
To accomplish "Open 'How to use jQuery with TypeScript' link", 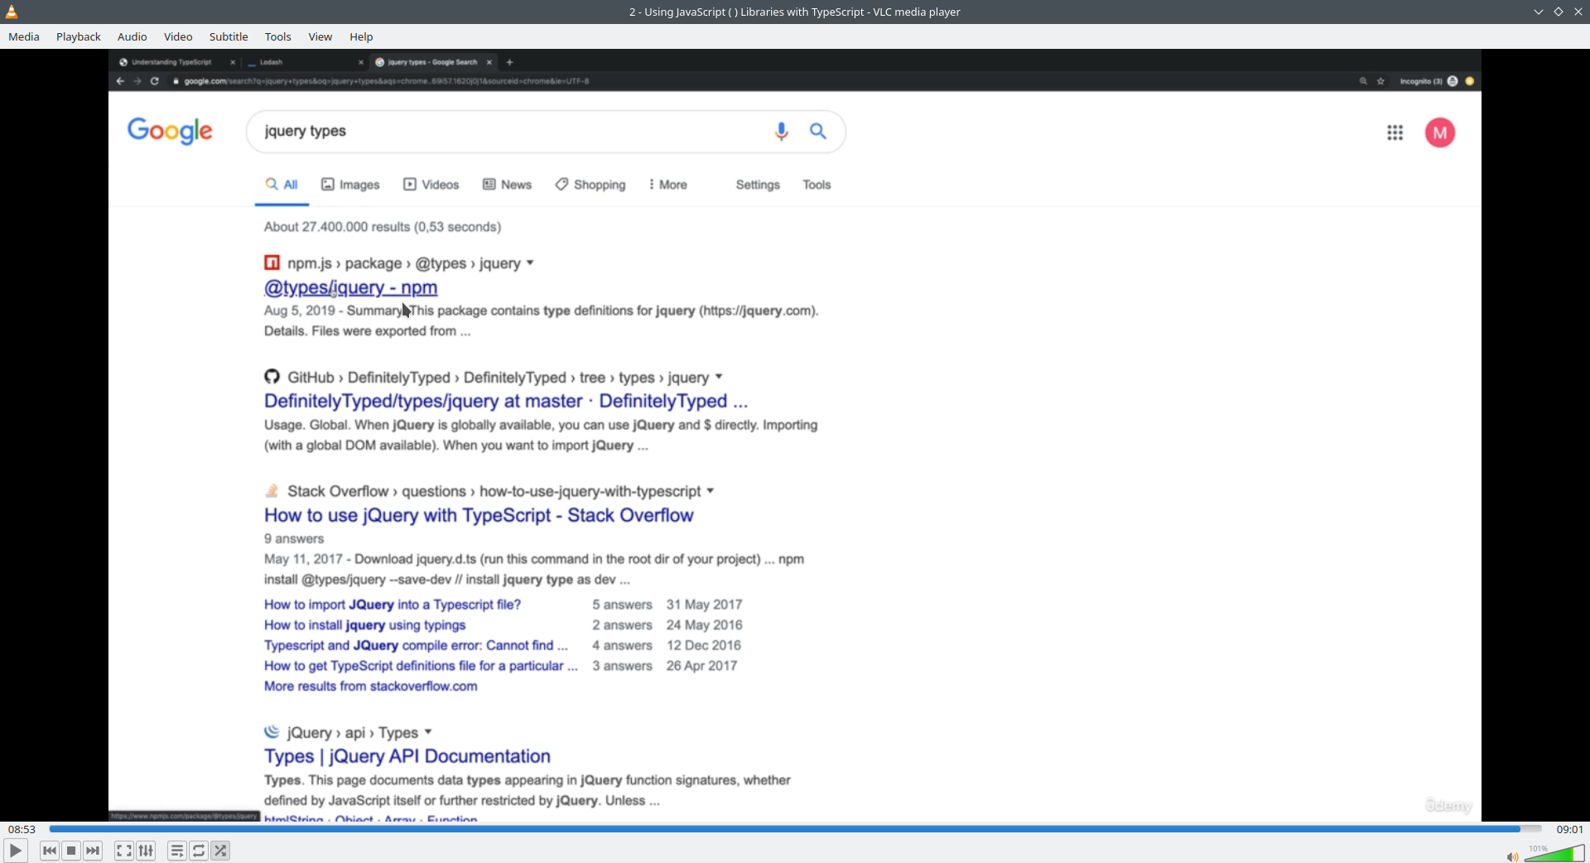I will tap(479, 515).
